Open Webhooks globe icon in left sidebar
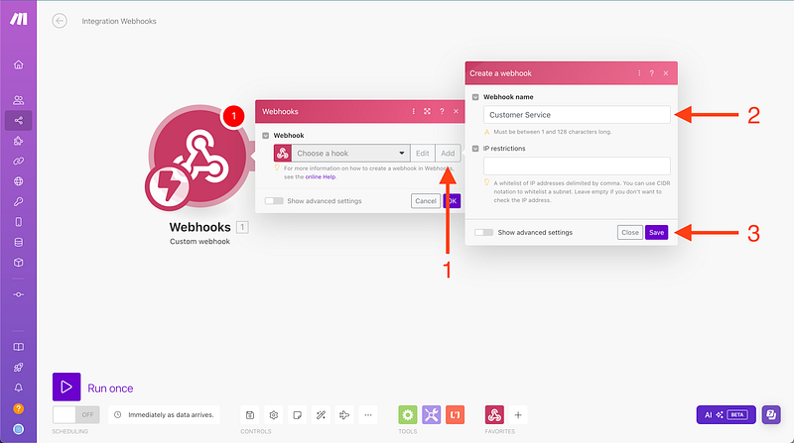794x443 pixels. (18, 181)
